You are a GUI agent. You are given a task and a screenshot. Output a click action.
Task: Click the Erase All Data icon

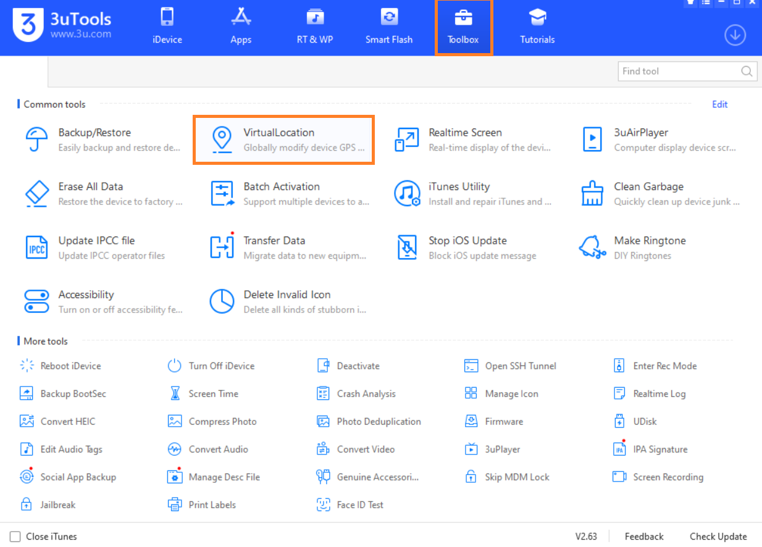point(36,194)
